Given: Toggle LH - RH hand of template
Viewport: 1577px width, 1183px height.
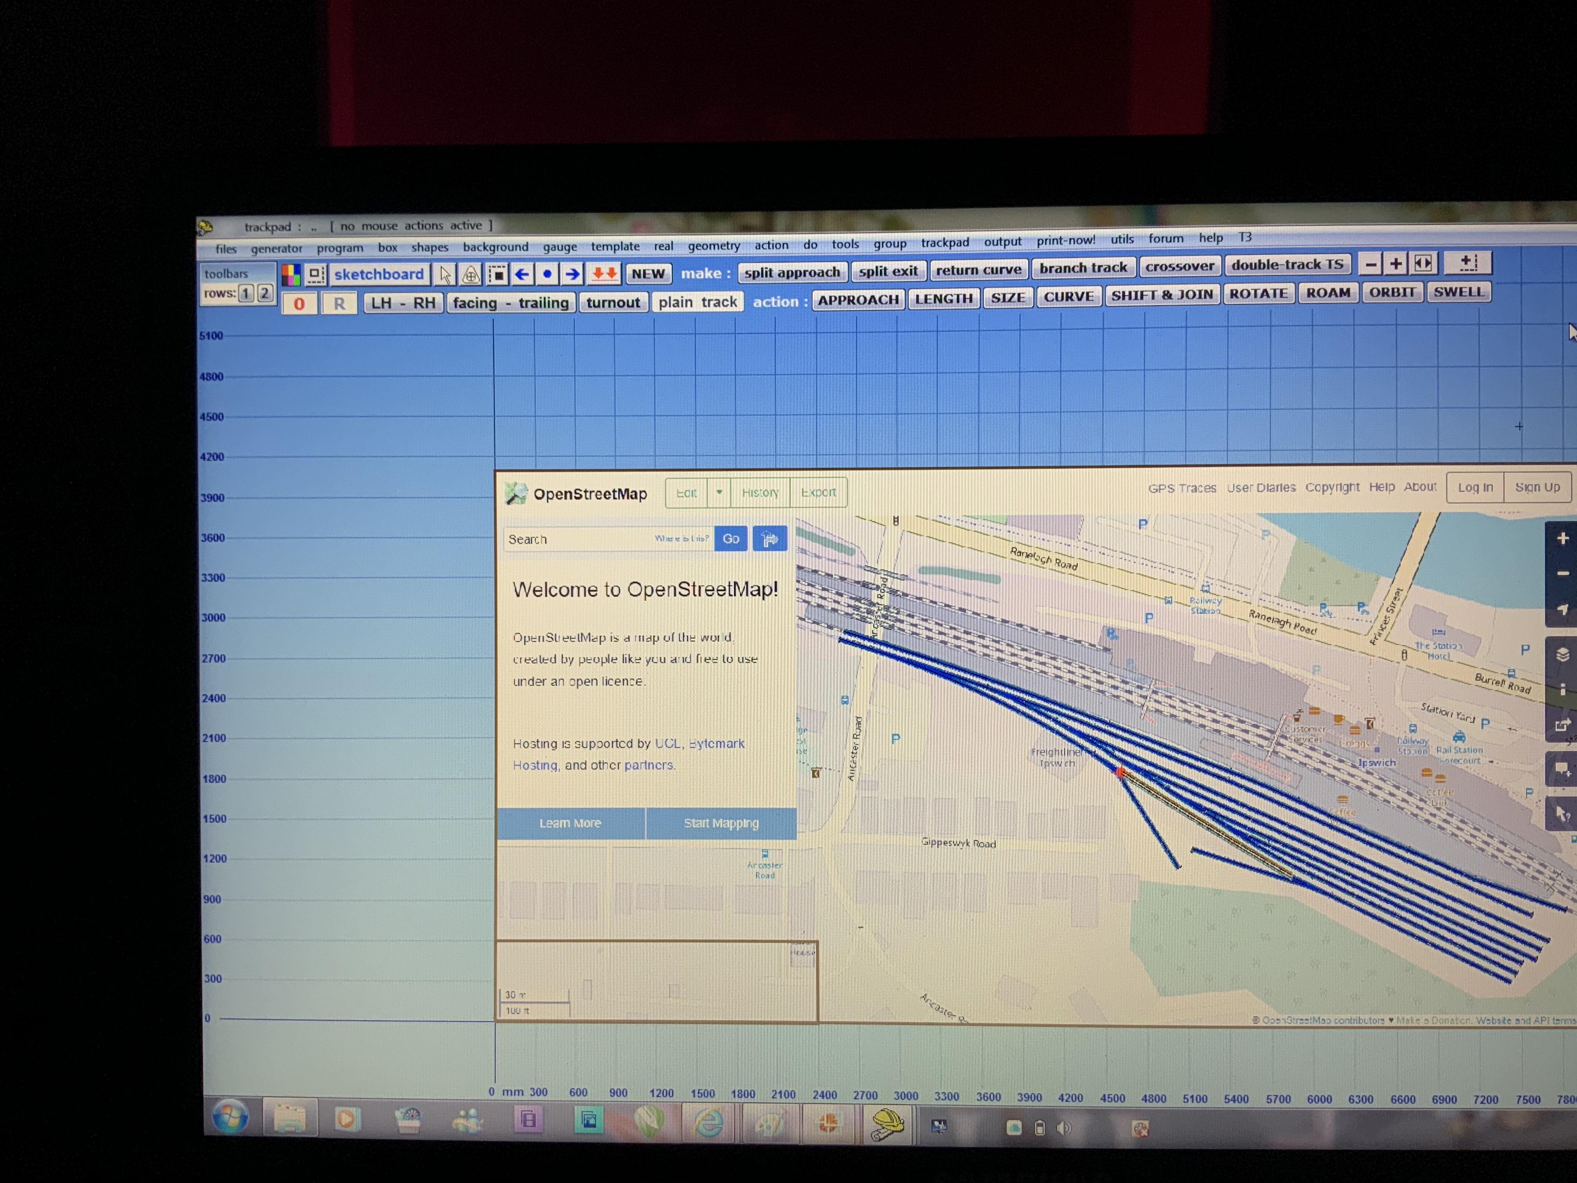Looking at the screenshot, I should pos(404,303).
